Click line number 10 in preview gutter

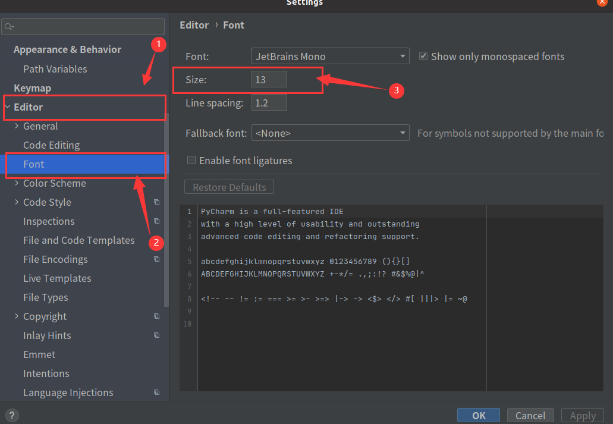pos(187,324)
